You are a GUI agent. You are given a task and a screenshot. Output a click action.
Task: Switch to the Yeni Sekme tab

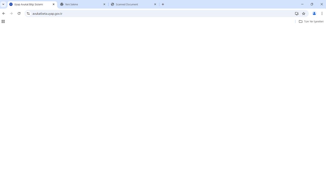pyautogui.click(x=83, y=4)
